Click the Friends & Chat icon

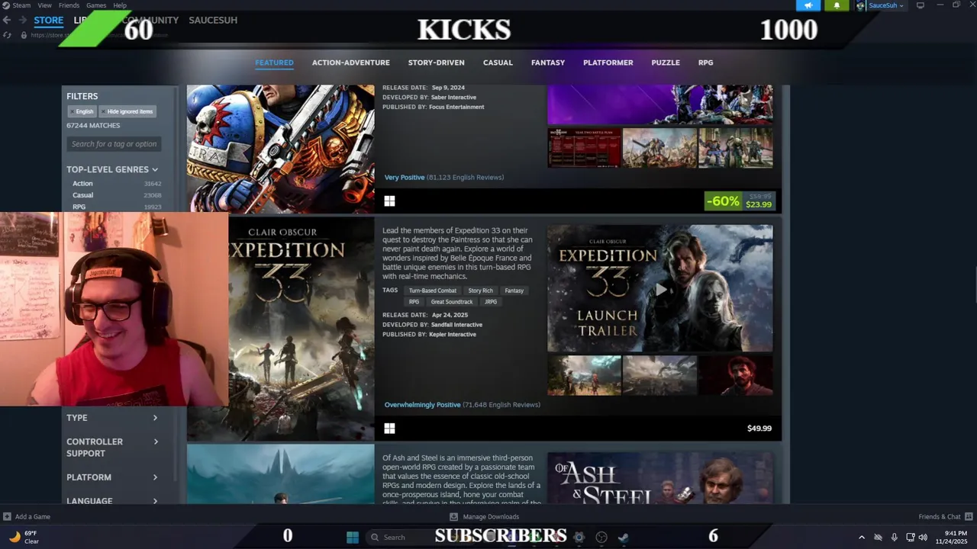pyautogui.click(x=969, y=516)
